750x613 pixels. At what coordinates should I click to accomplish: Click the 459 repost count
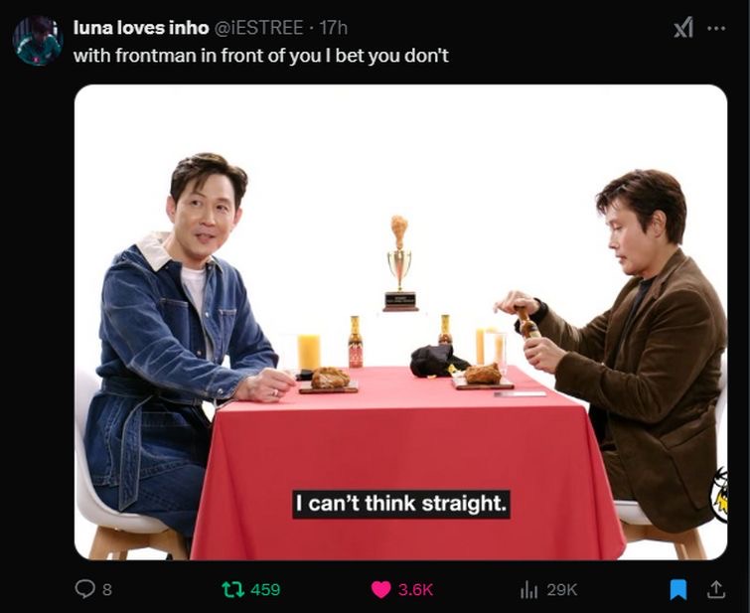click(x=265, y=589)
